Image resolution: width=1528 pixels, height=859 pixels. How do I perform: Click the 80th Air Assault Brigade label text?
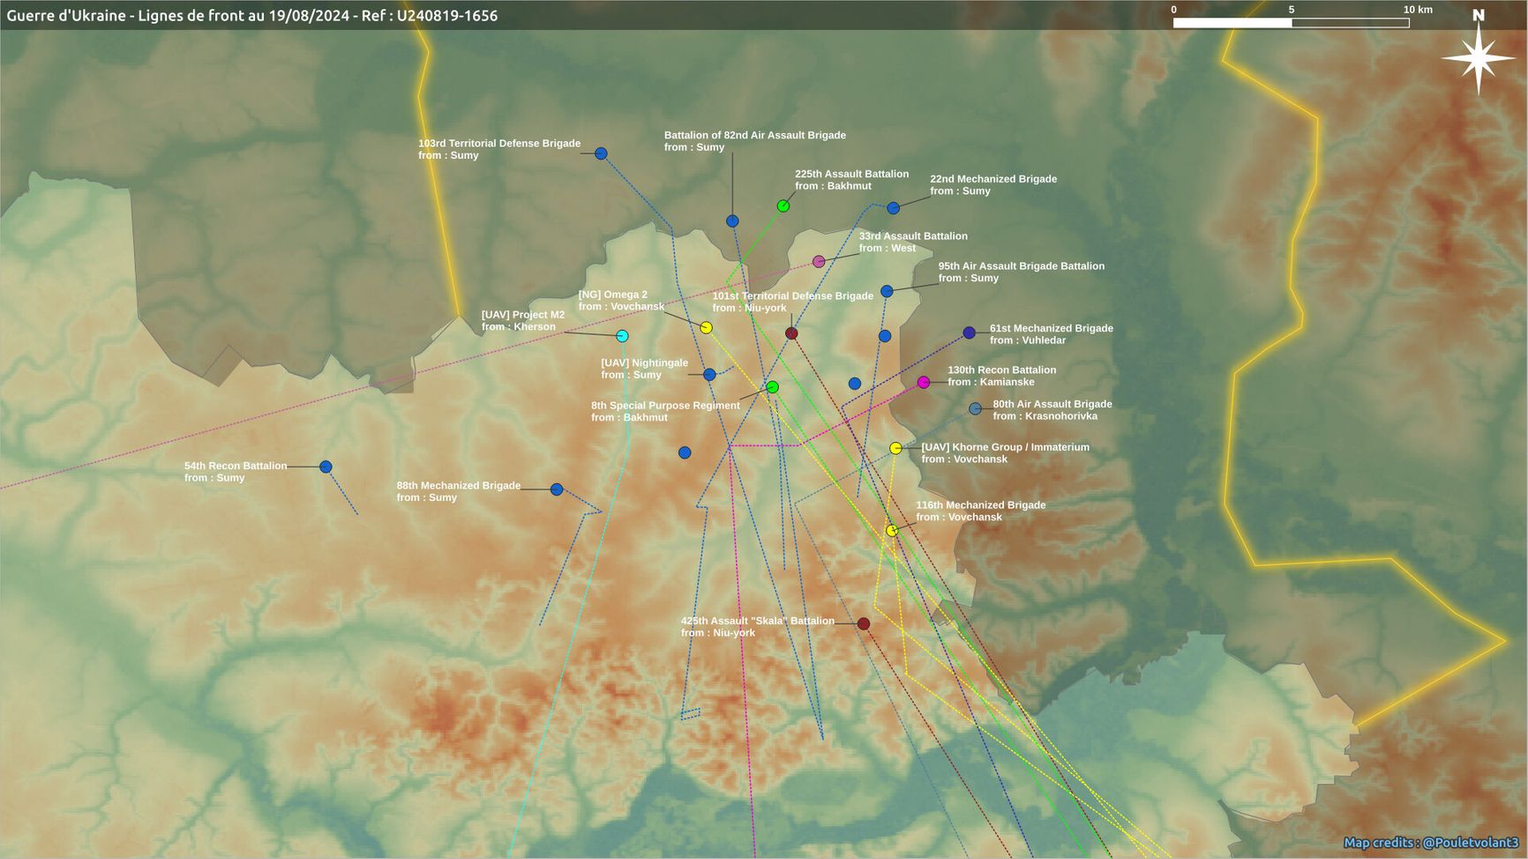[x=1052, y=410]
